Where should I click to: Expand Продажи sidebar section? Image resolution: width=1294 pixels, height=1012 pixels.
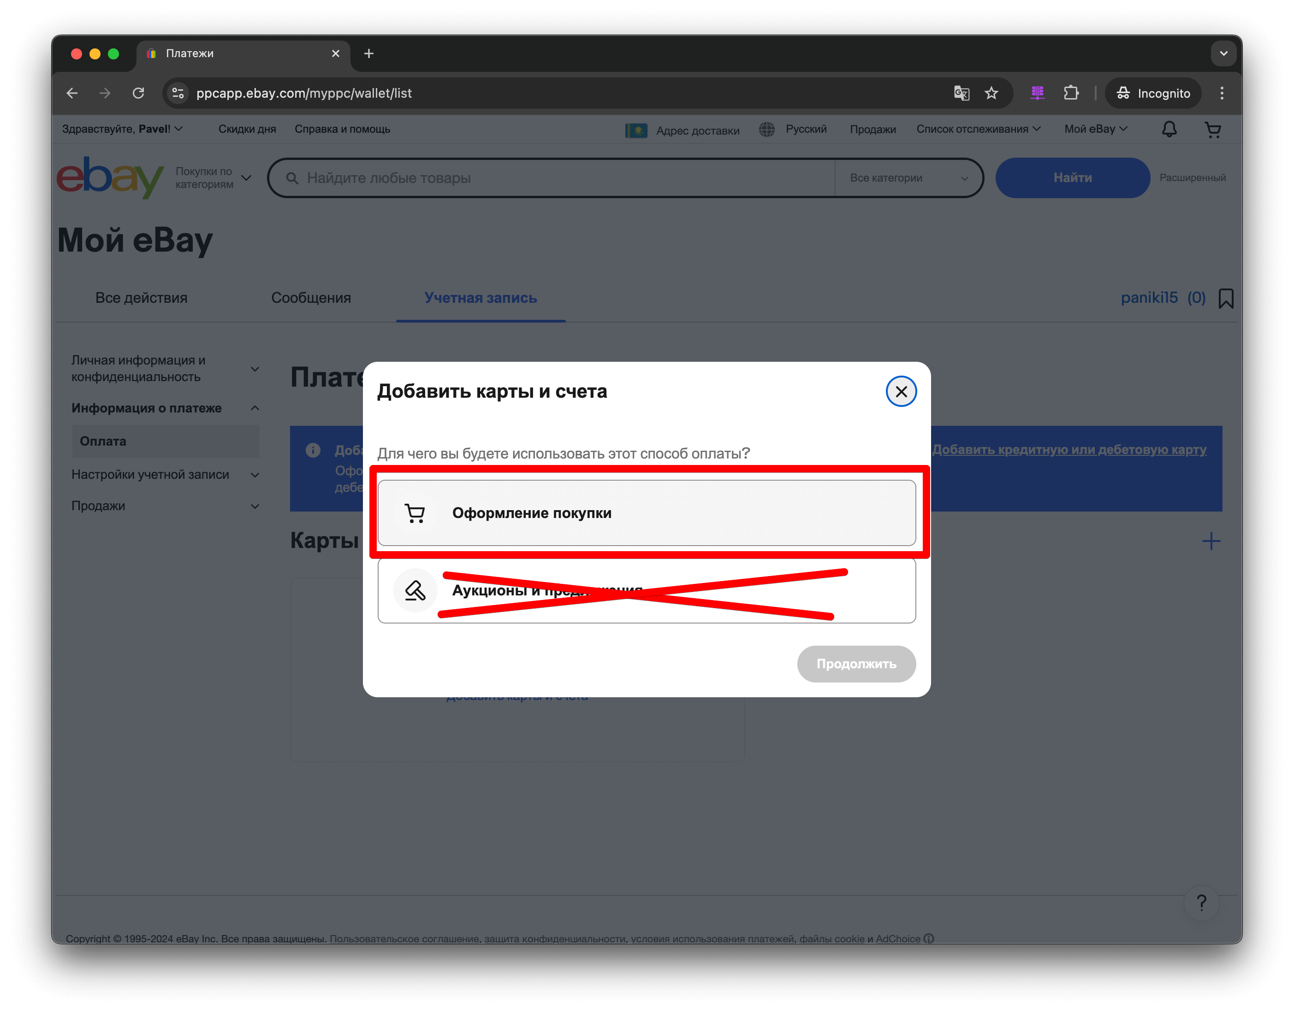(166, 506)
